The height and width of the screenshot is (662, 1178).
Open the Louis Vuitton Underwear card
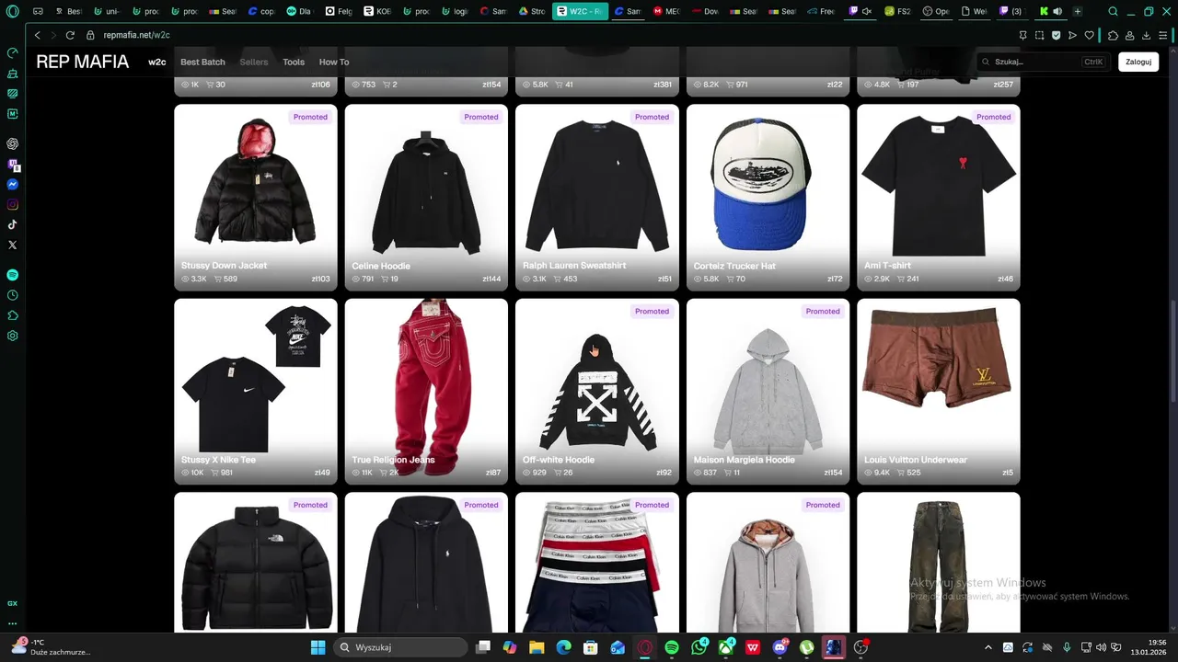pyautogui.click(x=939, y=392)
